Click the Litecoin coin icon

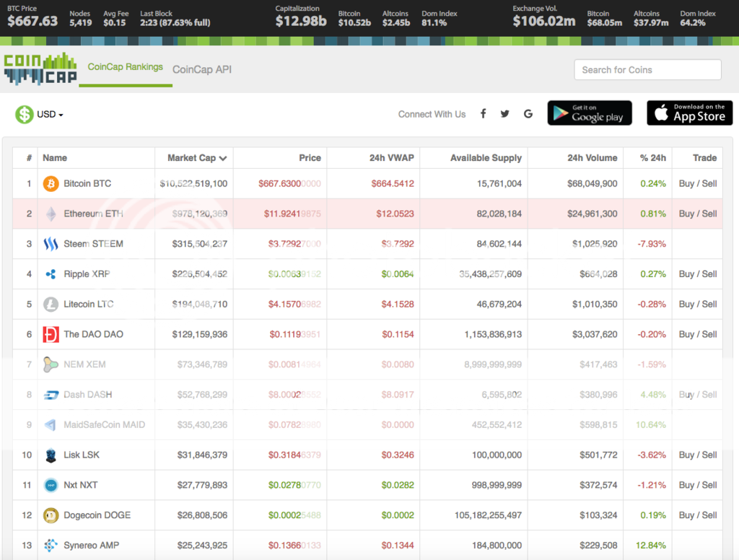(51, 304)
